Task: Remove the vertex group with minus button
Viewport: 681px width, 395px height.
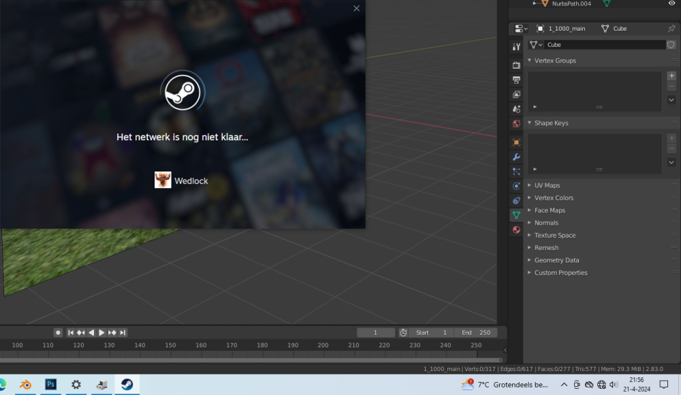Action: [671, 86]
